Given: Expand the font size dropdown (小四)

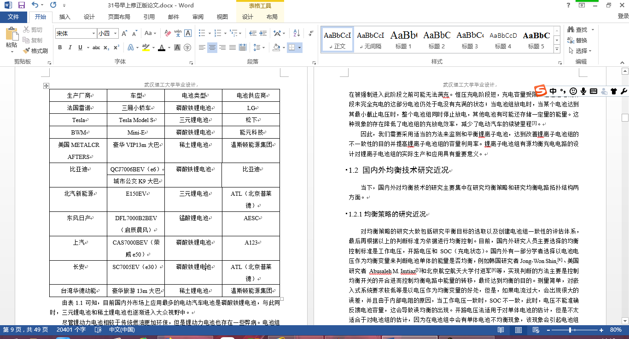Looking at the screenshot, I should tap(114, 34).
